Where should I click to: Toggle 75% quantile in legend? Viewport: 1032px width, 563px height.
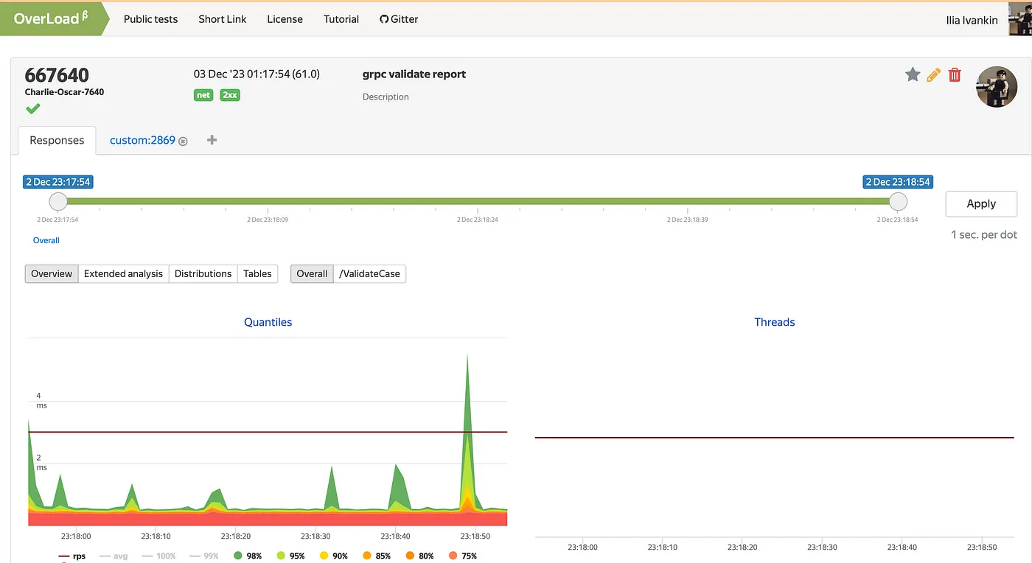tap(462, 556)
